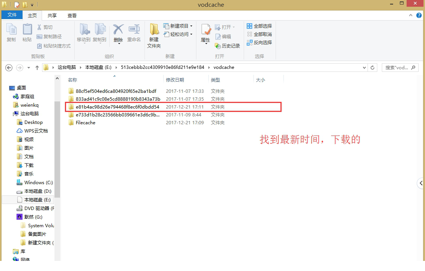Select 全部选择 to select all items

(259, 26)
